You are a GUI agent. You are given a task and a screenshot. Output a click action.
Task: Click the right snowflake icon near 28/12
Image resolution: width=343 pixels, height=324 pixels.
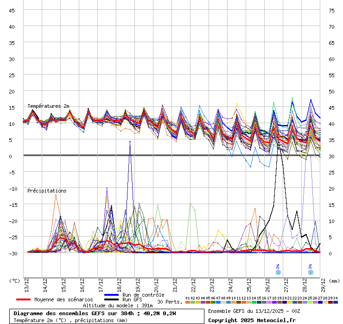310,272
